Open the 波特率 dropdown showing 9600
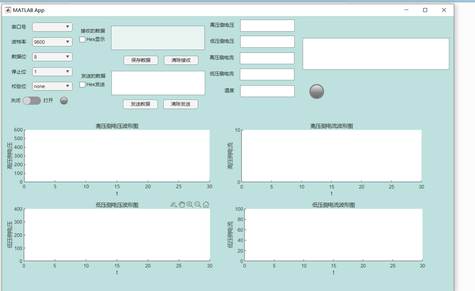 point(52,42)
